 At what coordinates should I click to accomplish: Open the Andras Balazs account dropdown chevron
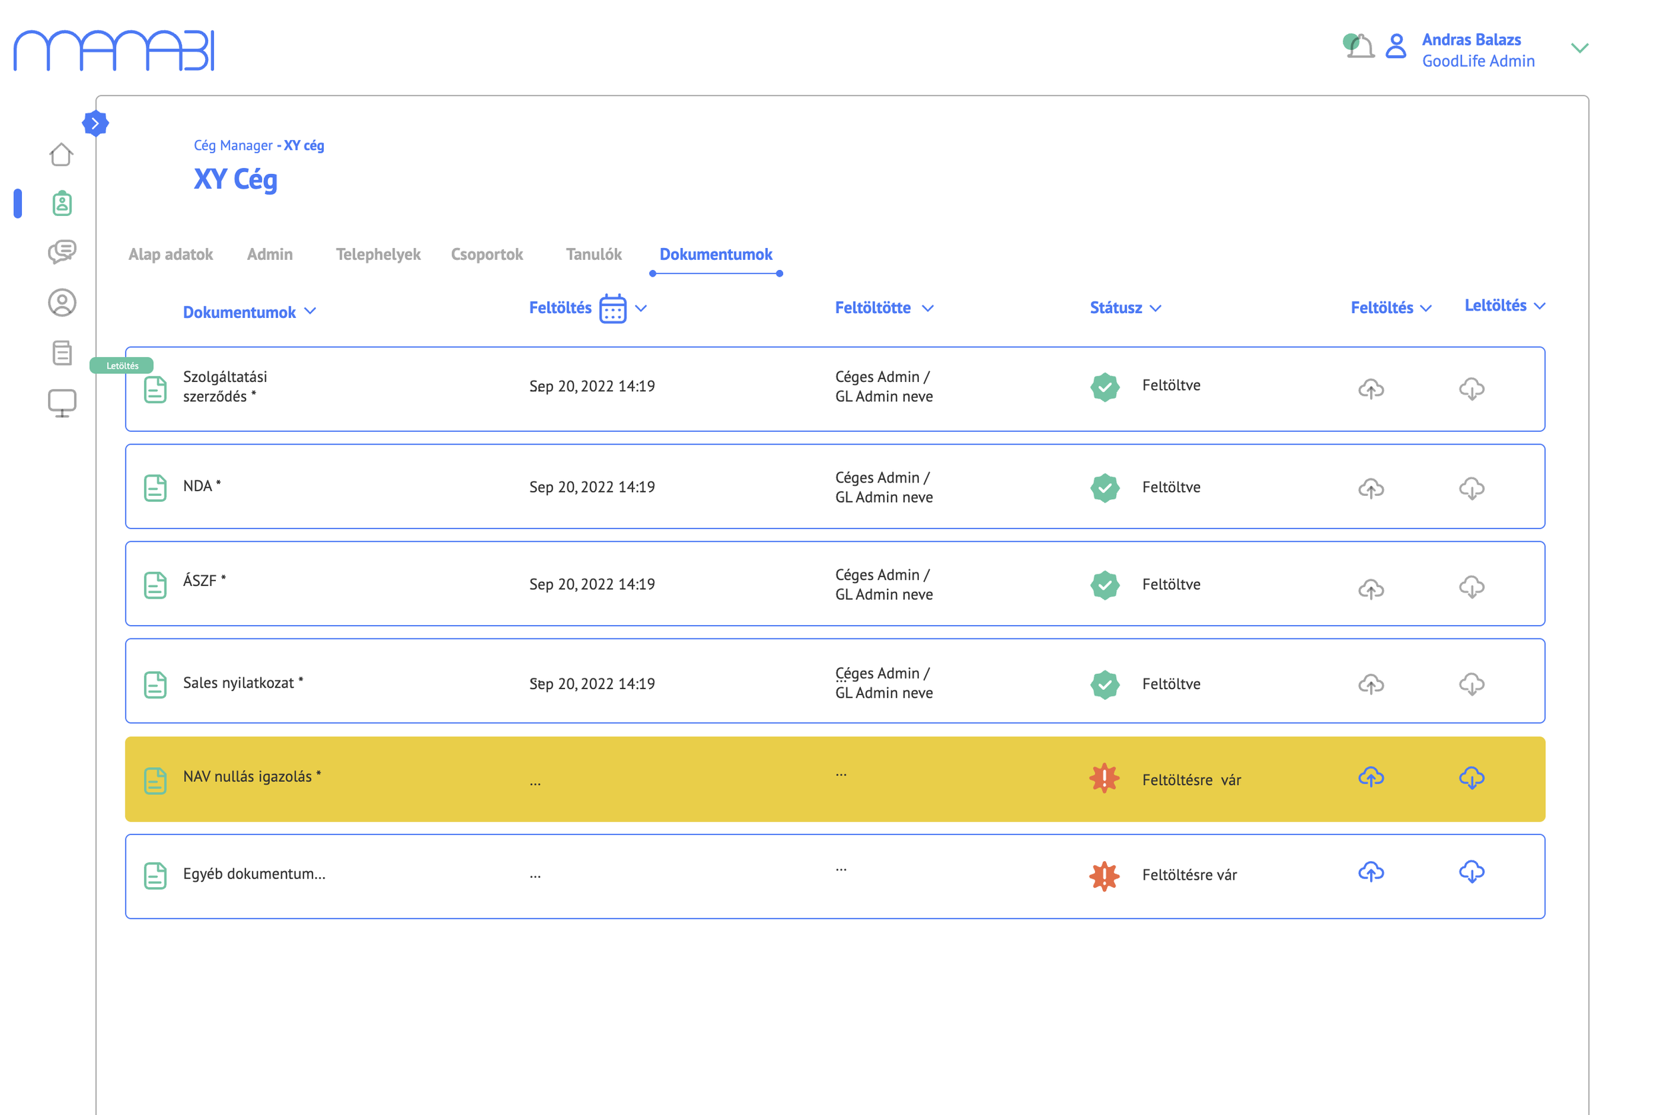point(1579,49)
